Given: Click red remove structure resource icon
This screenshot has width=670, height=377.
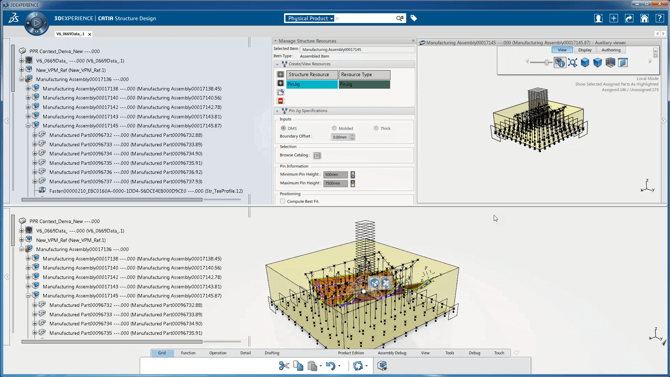Looking at the screenshot, I should click(x=280, y=101).
